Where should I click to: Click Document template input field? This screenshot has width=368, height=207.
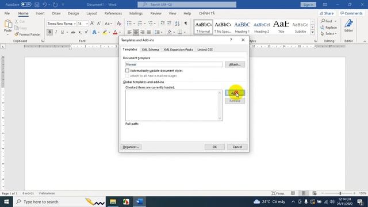tap(174, 64)
